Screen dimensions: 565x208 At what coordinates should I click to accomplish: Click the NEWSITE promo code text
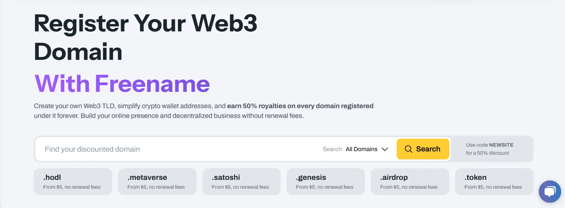(x=501, y=145)
